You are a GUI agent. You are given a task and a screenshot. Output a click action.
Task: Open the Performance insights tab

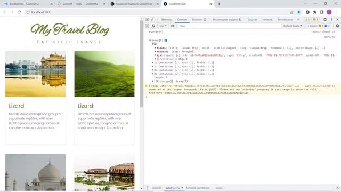(x=227, y=20)
